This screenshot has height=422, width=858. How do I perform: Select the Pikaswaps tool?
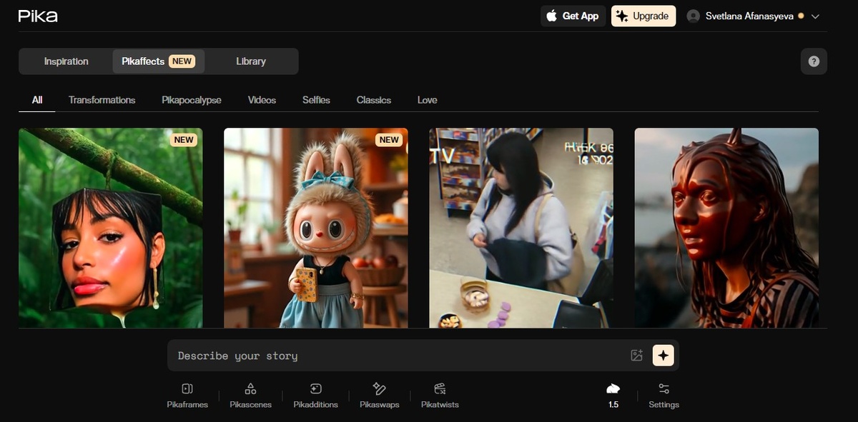tap(379, 395)
